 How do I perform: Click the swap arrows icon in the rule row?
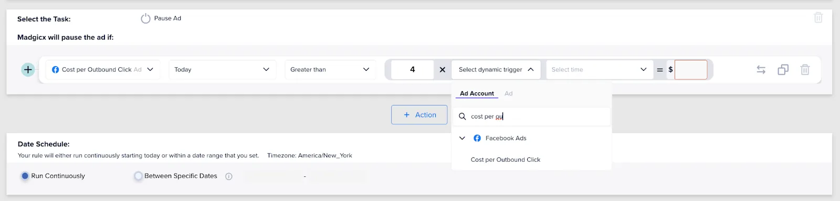pos(761,69)
